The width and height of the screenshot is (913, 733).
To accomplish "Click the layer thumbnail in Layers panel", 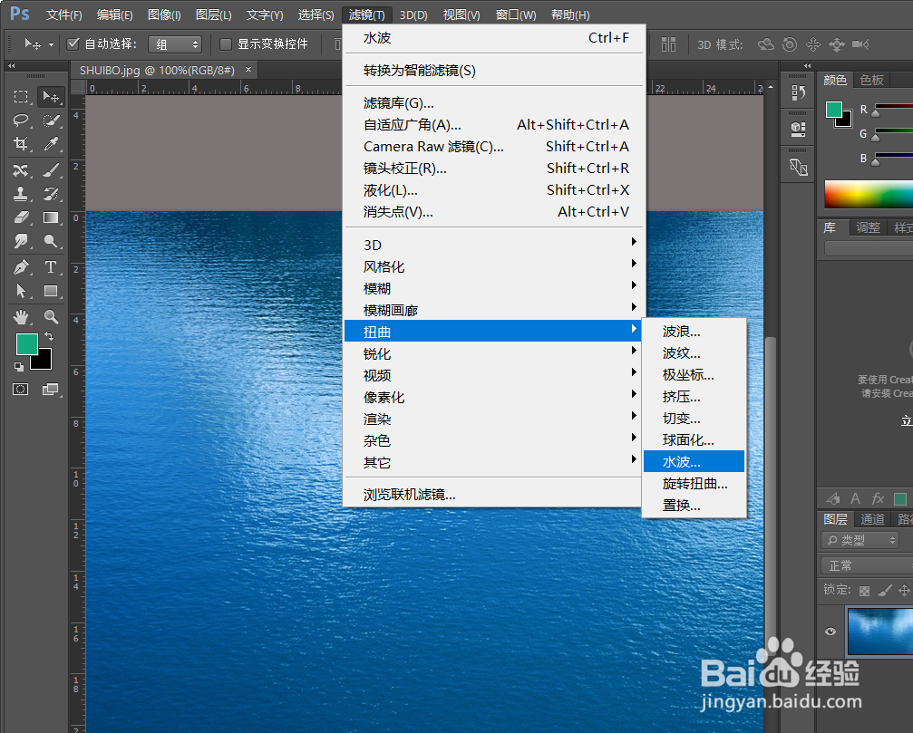I will (x=880, y=632).
